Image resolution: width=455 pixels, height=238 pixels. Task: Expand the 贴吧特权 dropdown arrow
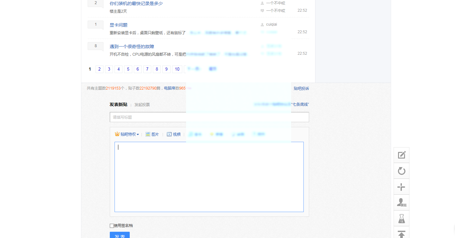[138, 135]
